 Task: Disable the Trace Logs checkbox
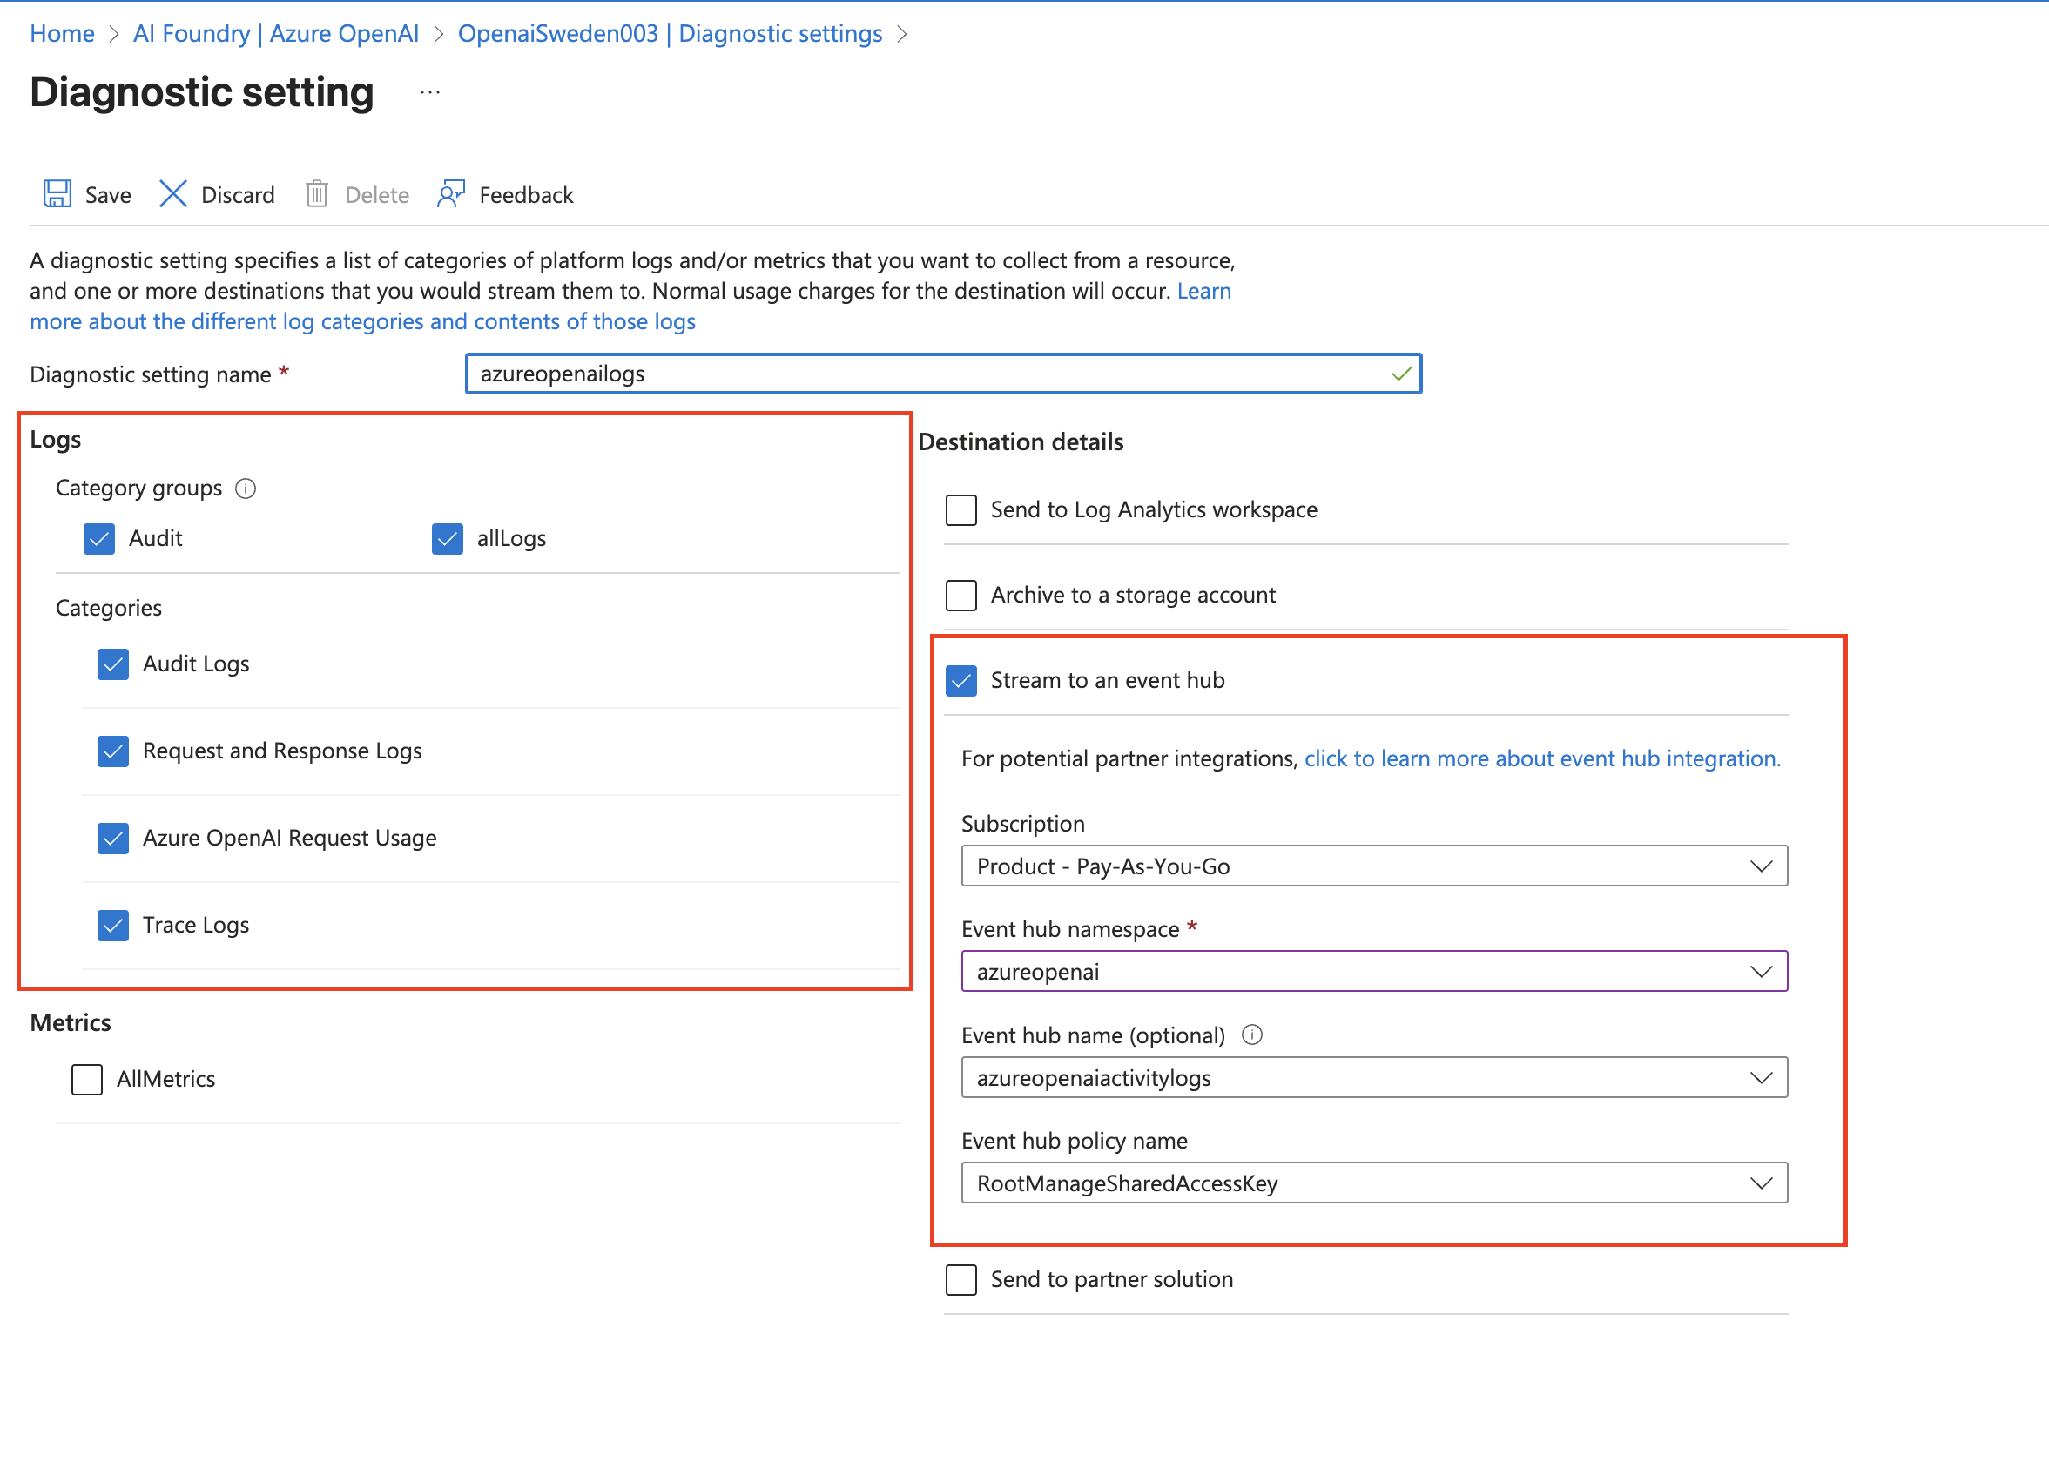pyautogui.click(x=112, y=925)
